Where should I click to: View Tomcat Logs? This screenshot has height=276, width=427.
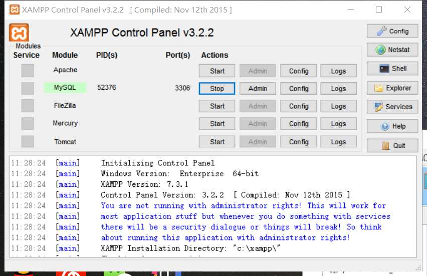338,142
